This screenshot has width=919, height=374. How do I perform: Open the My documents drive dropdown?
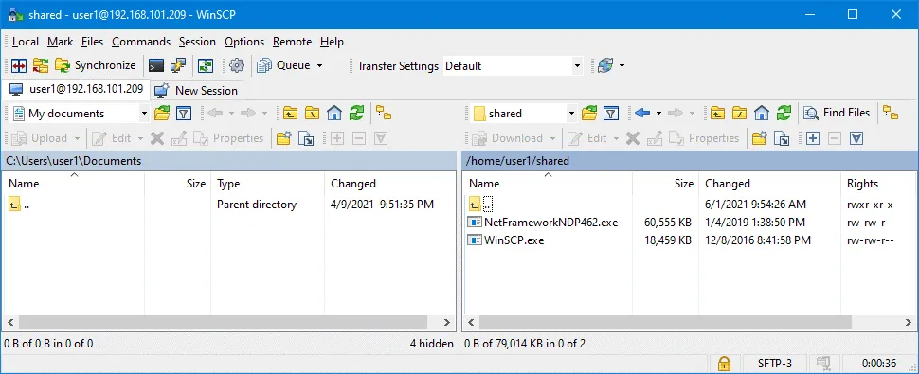[x=144, y=114]
